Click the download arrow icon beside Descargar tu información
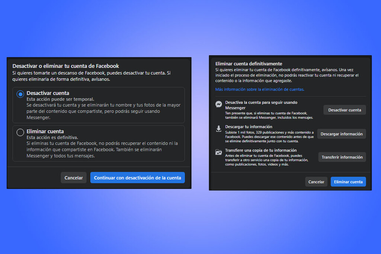The image size is (381, 254). tap(218, 129)
